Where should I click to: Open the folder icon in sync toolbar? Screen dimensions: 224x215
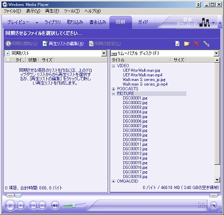(x=187, y=44)
